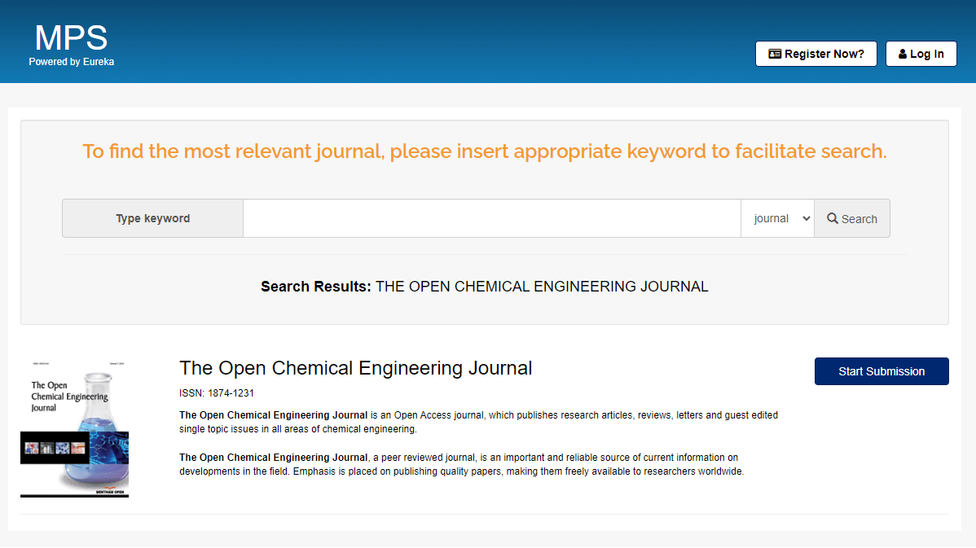Click the orange find relevant journal heading

(484, 151)
